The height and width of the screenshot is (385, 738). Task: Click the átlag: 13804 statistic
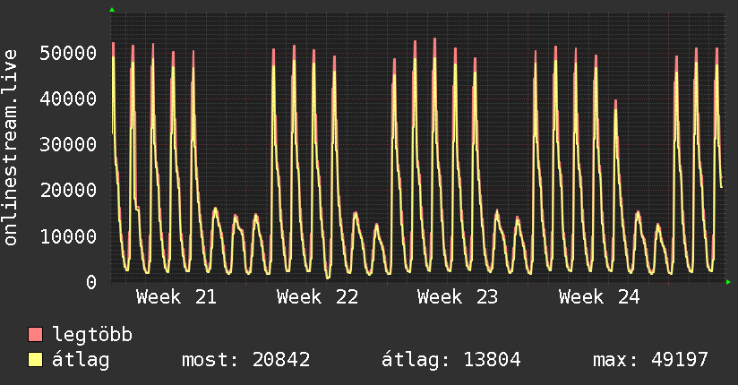(451, 360)
